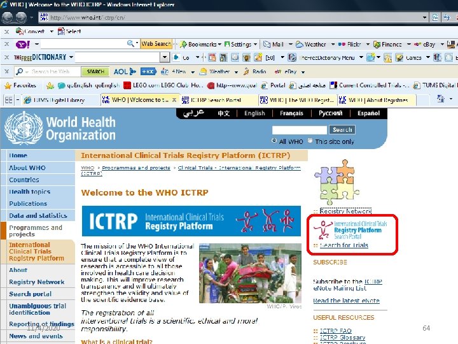Click the Yahoo! logo icon
This screenshot has width=458, height=344.
pyautogui.click(x=23, y=45)
